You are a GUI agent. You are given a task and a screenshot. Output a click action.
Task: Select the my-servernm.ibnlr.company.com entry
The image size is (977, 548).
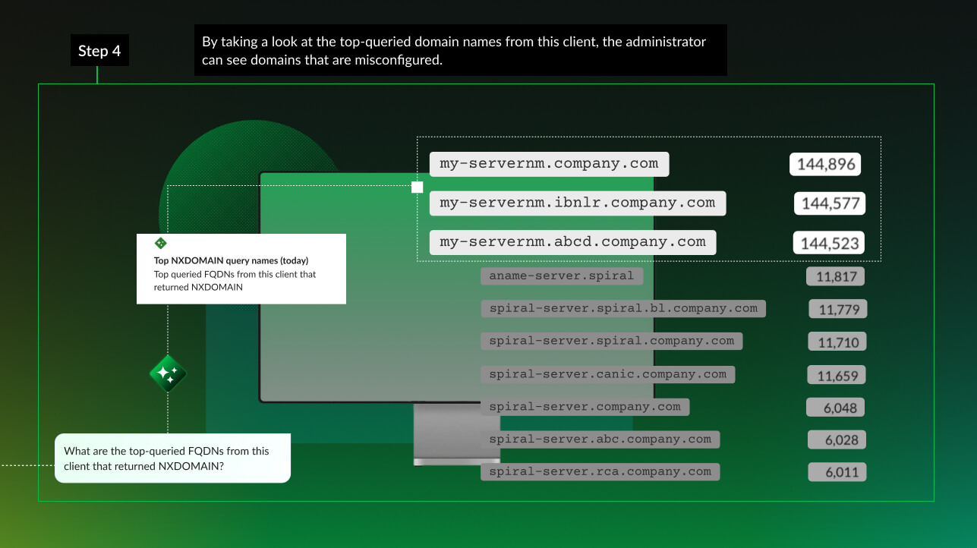578,203
